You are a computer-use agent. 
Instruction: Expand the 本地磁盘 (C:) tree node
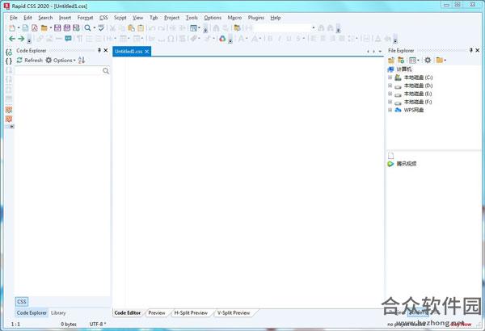click(390, 78)
